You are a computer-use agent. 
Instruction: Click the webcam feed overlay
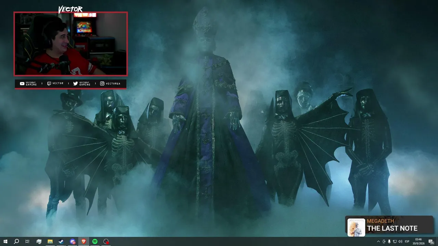click(x=70, y=44)
